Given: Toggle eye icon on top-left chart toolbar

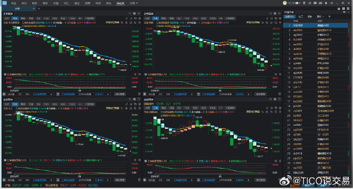Looking at the screenshot, I should [139, 22].
